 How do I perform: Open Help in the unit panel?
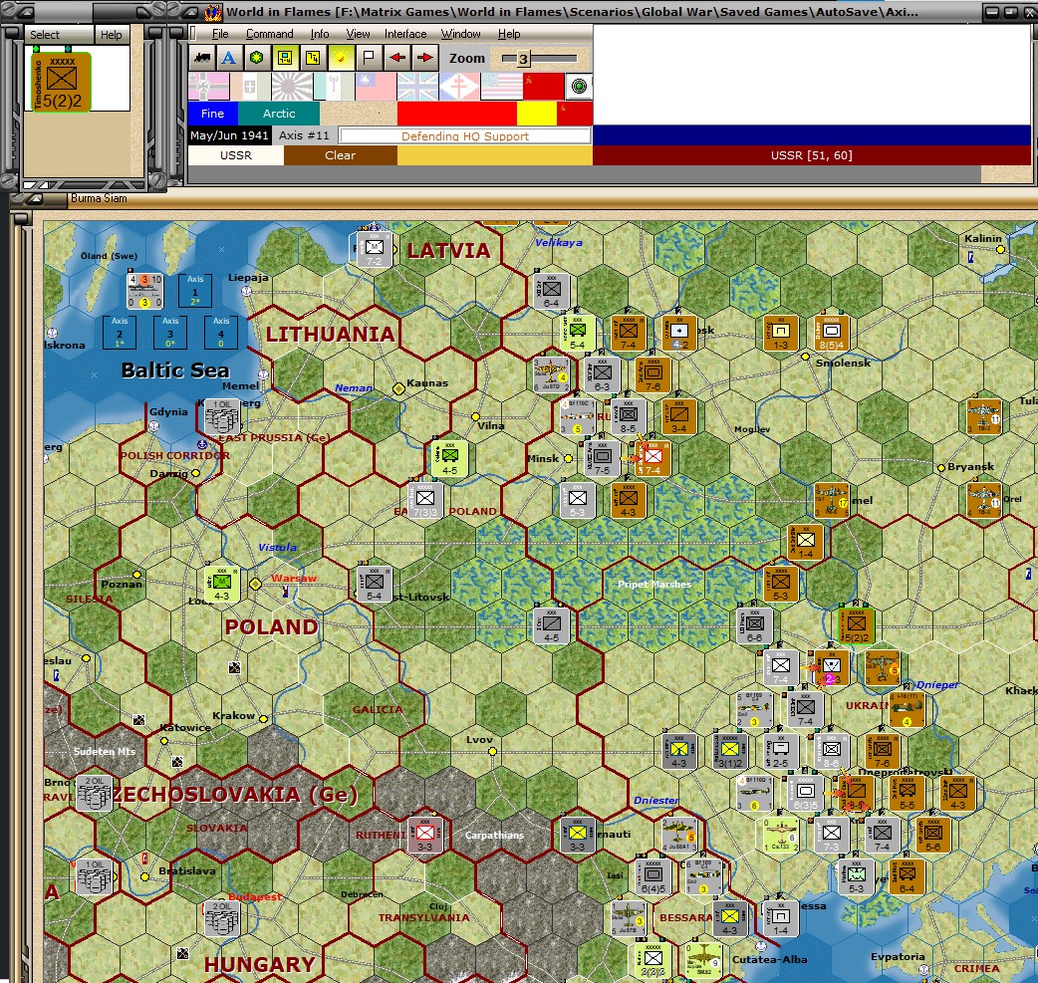coord(112,35)
